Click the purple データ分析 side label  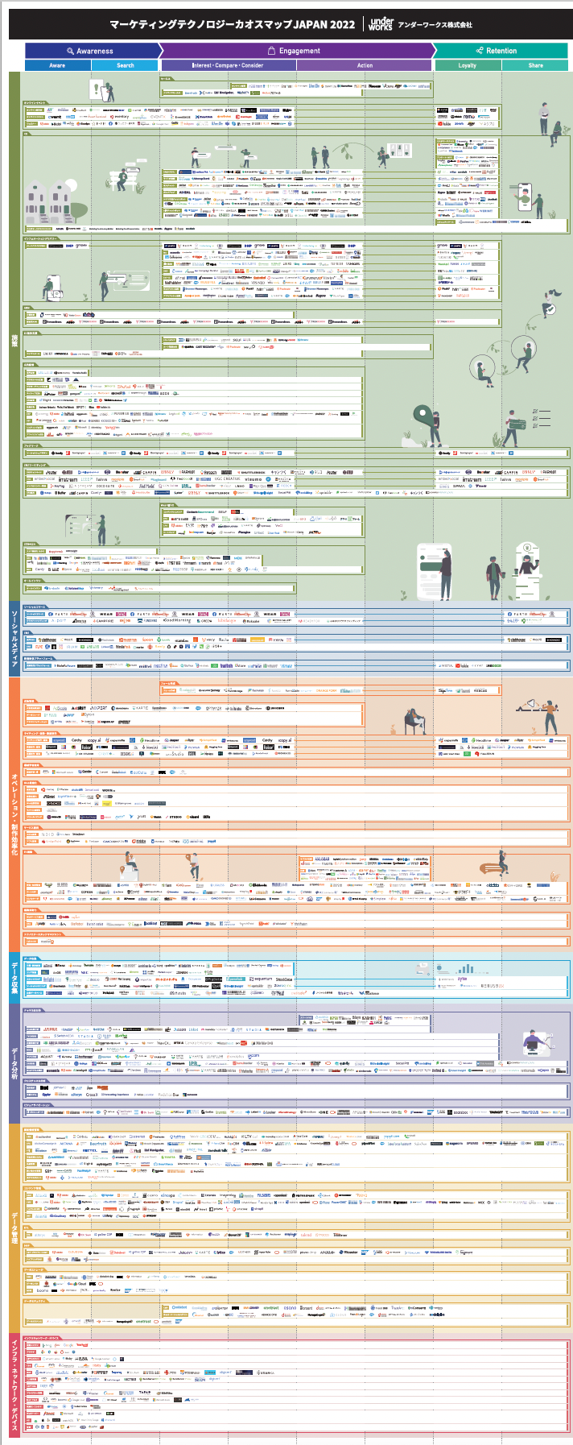[x=14, y=1063]
